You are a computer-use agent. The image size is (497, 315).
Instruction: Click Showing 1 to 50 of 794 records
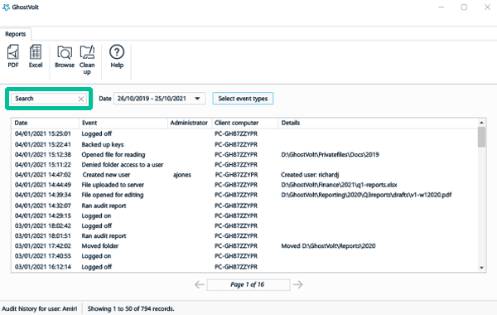pos(131,308)
